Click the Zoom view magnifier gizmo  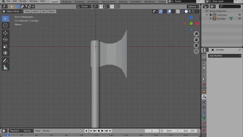pyautogui.click(x=196, y=34)
